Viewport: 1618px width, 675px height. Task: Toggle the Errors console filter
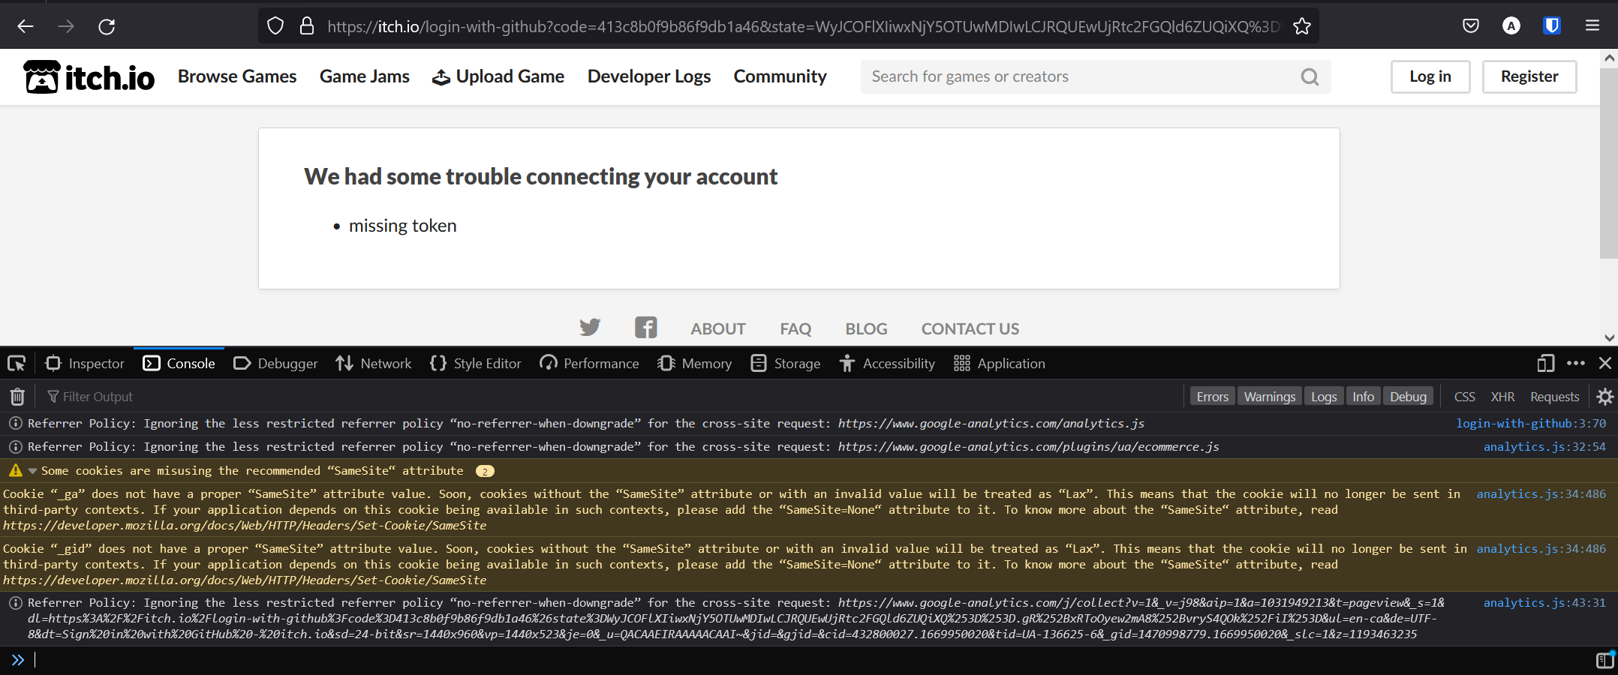[x=1212, y=396]
